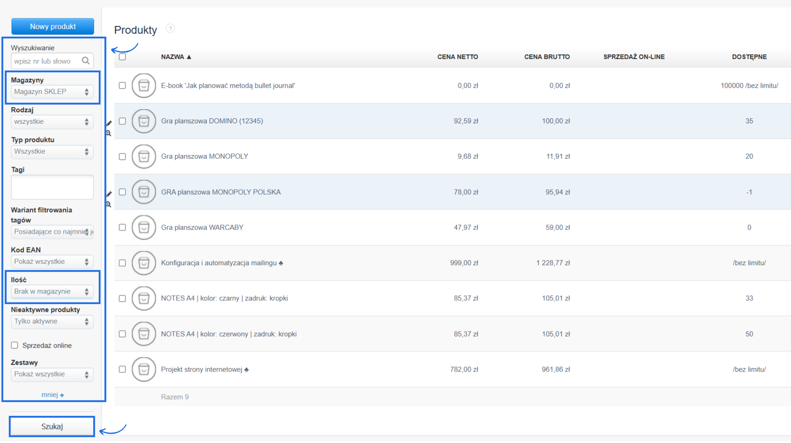The width and height of the screenshot is (791, 443).
Task: Enable the Sprzedaż online checkbox
Action: [x=15, y=345]
